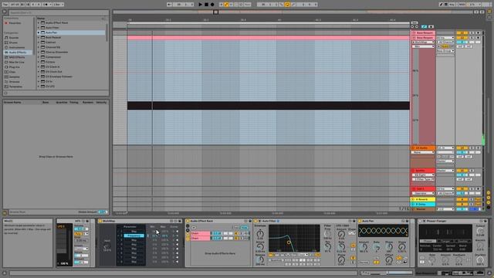Screen dimensions: 494x278
Task: Toggle the computer MIDI keyboard icon
Action: 446,5
